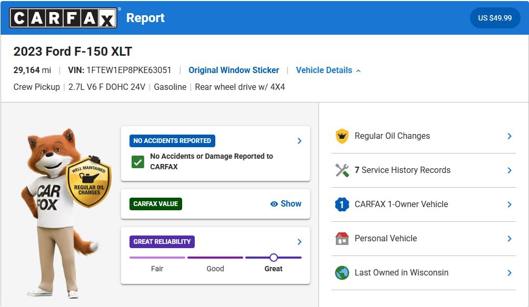Click the Regular Oil Changes shield icon
The image size is (529, 307).
coord(342,136)
